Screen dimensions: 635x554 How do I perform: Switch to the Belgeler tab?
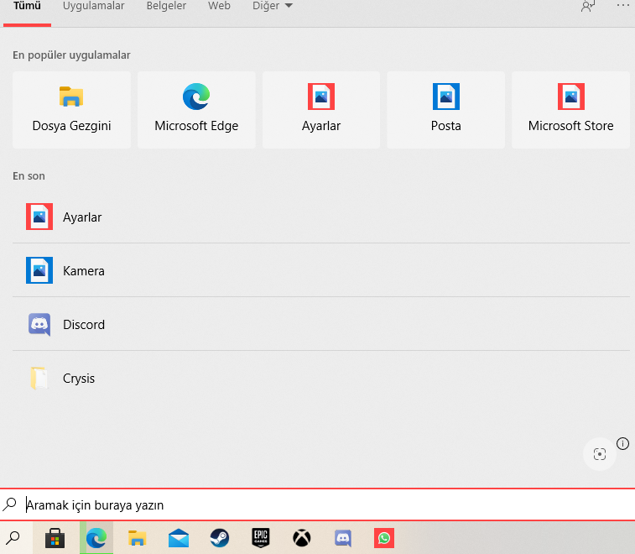point(166,6)
